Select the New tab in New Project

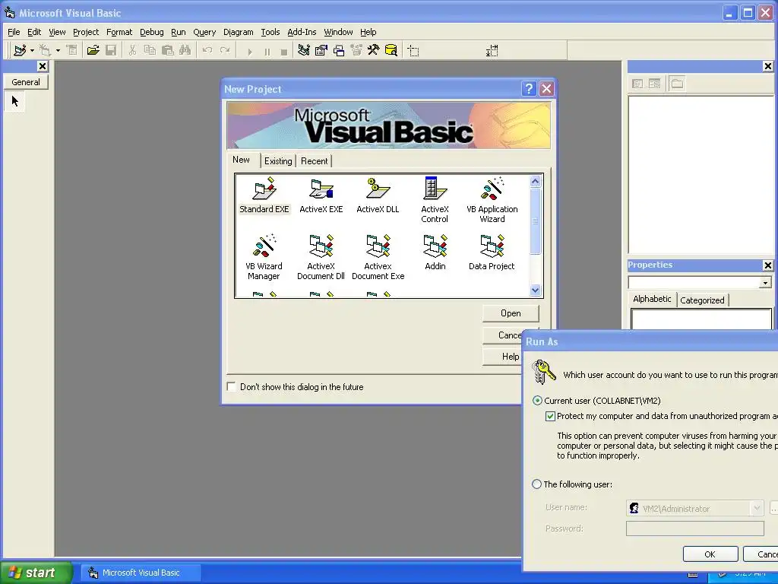click(241, 160)
